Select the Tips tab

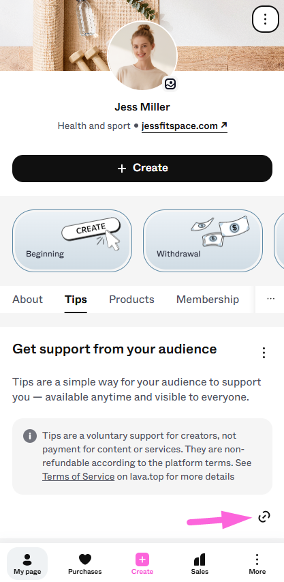(76, 300)
